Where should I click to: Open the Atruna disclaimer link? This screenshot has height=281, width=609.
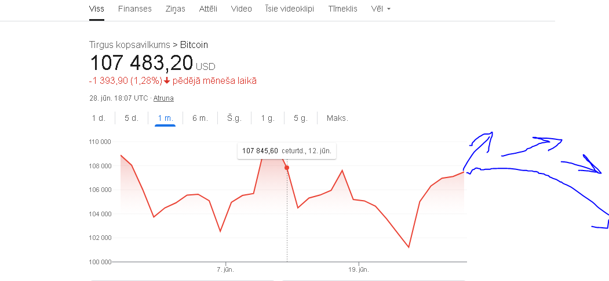(x=163, y=98)
